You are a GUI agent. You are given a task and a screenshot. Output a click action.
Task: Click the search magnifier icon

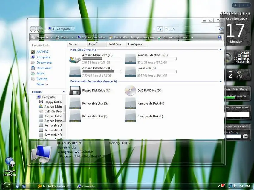coord(220,29)
